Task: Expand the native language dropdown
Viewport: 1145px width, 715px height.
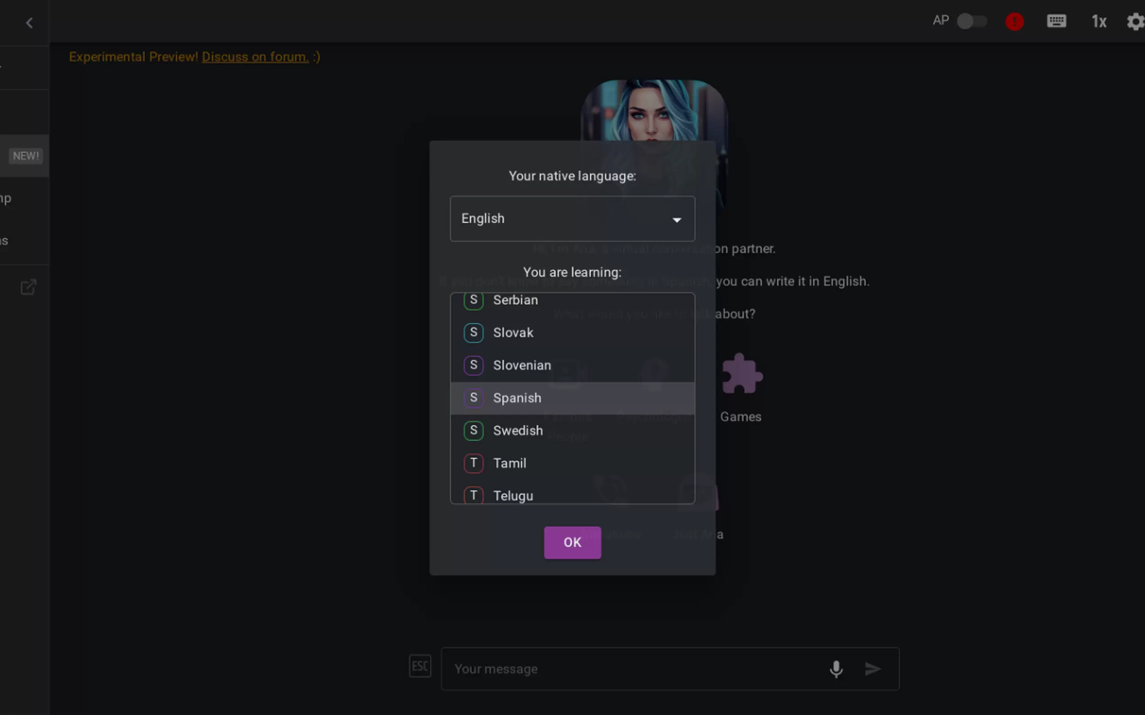Action: (x=572, y=218)
